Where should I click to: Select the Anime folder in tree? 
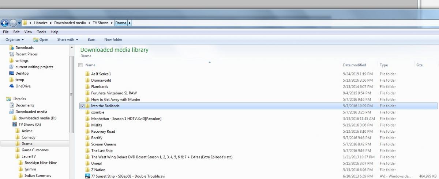(27, 131)
